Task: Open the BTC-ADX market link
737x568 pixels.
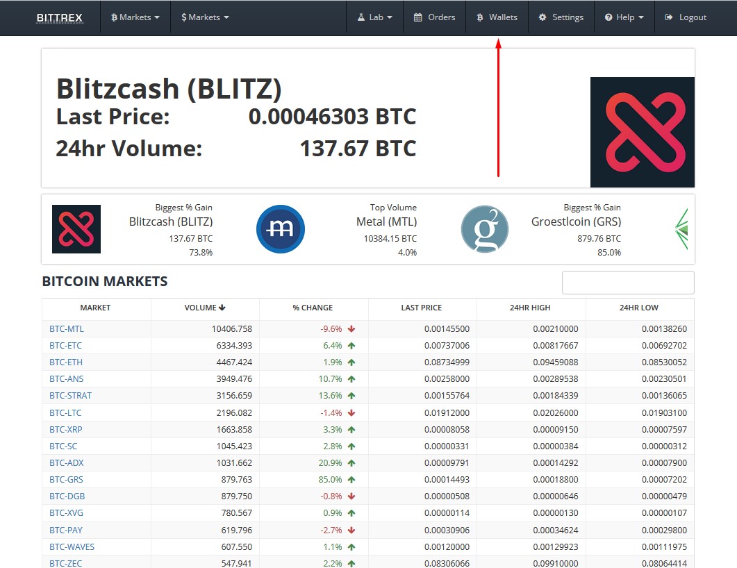Action: click(x=66, y=462)
